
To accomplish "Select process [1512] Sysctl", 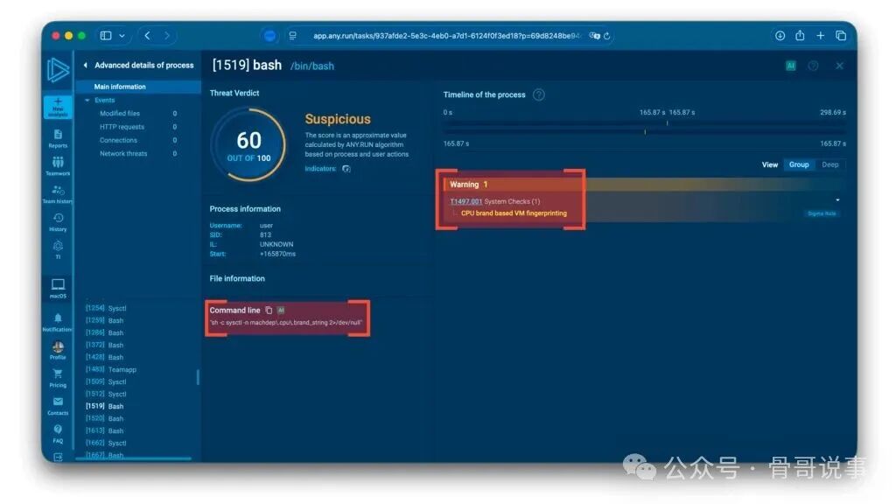I will pyautogui.click(x=106, y=395).
